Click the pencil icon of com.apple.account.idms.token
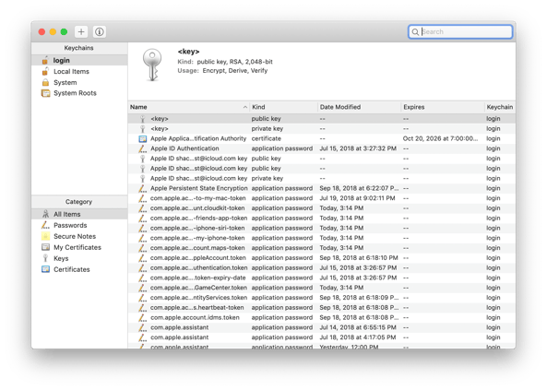 [142, 317]
